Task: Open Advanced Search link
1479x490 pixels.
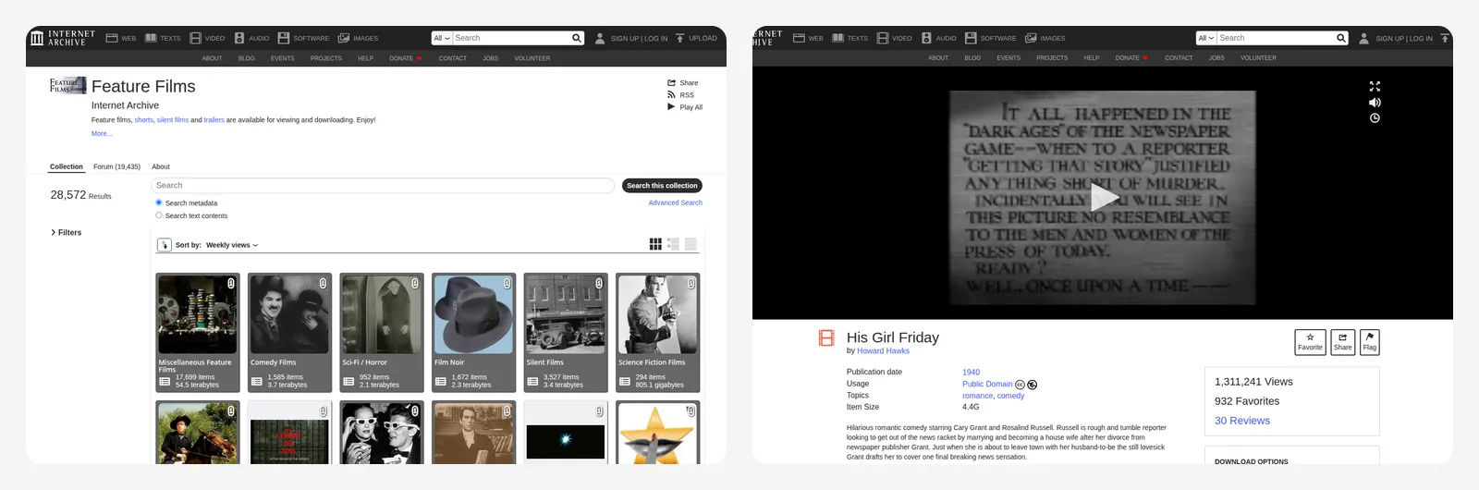Action: point(675,202)
